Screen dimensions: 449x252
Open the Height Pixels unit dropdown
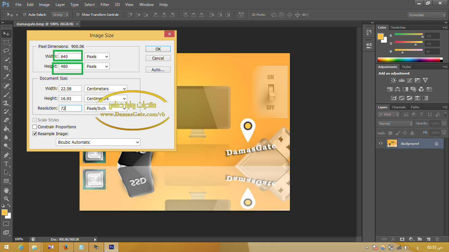pyautogui.click(x=97, y=67)
